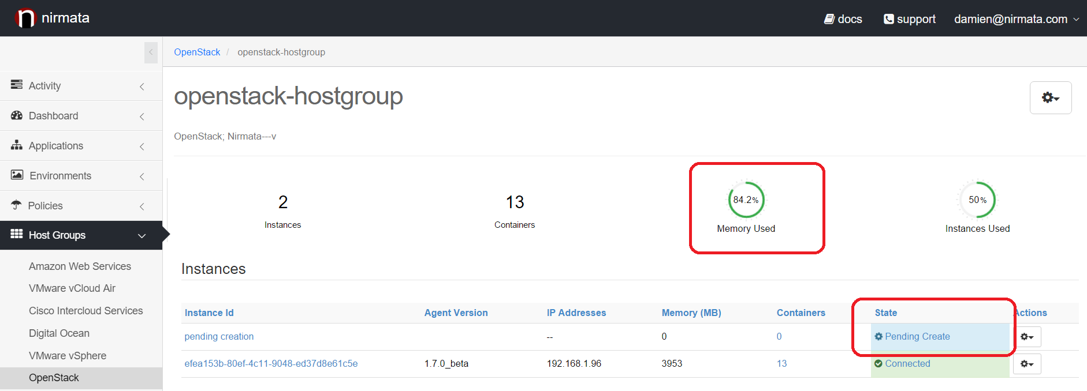Sort by Agent Version column header
Screen dimensions: 1087x391
point(456,313)
